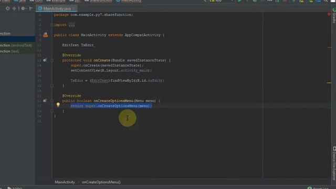The image size is (336, 189).
Task: Click the fold end marker after onCreateOptionsMenu body
Action: (x=52, y=111)
